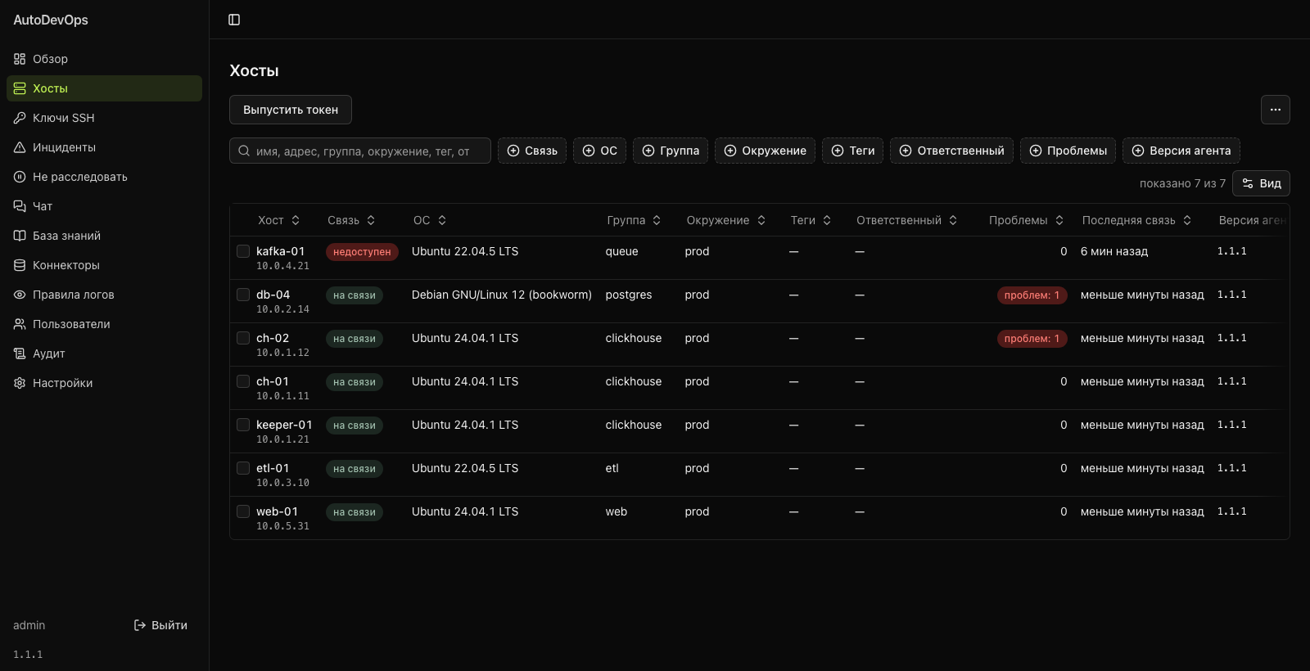1310x671 pixels.
Task: Check the web-01 host checkbox
Action: point(243,511)
